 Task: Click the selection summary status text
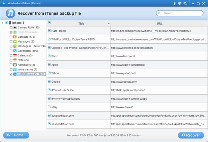[103, 135]
